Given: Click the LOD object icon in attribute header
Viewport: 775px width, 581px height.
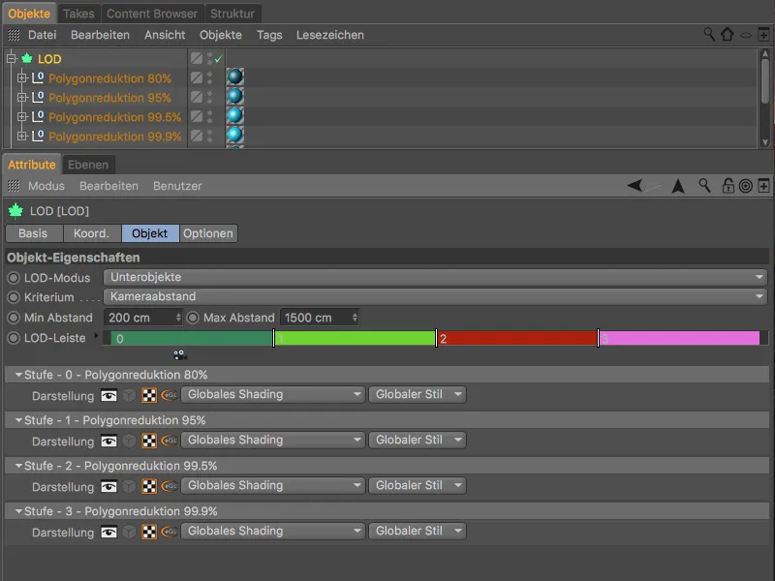Looking at the screenshot, I should pyautogui.click(x=15, y=211).
